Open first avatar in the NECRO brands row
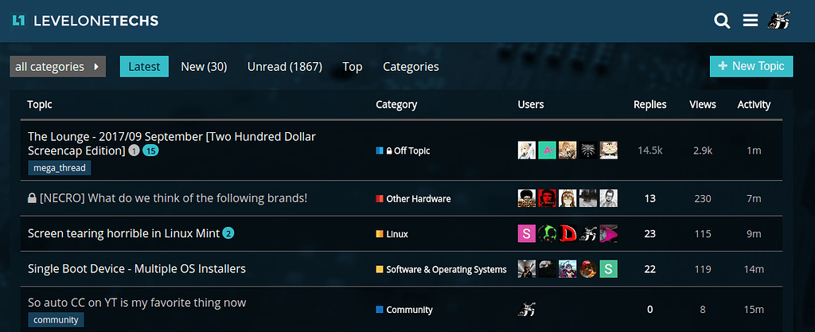The width and height of the screenshot is (815, 332). click(527, 198)
